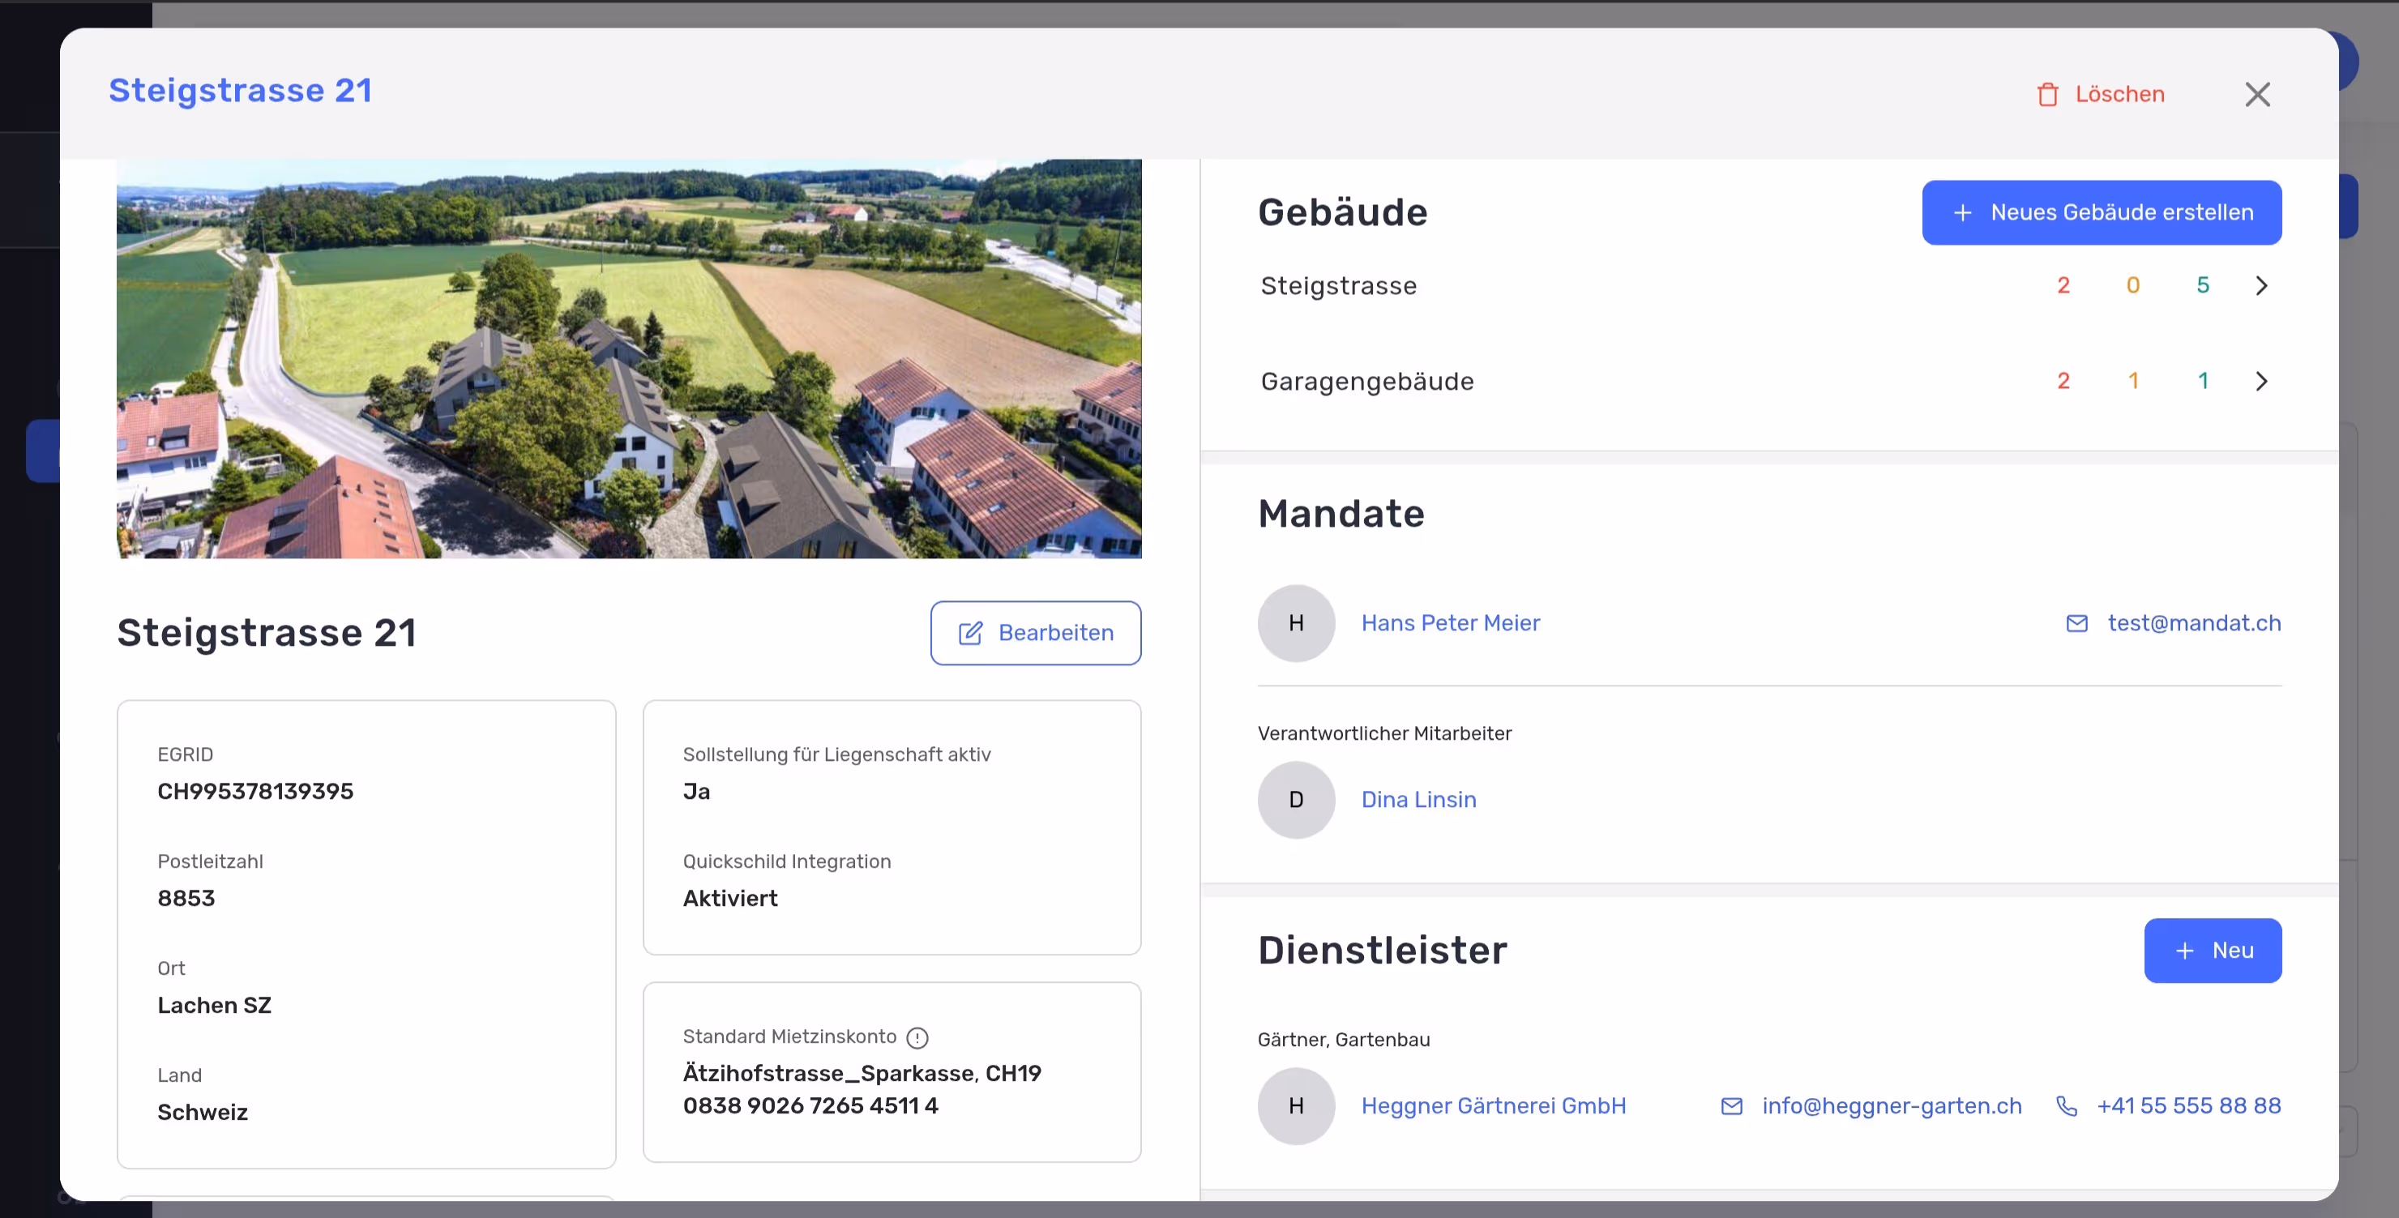Click the plus icon in Neues Gebäude erstellen
The width and height of the screenshot is (2399, 1218).
click(x=1962, y=212)
